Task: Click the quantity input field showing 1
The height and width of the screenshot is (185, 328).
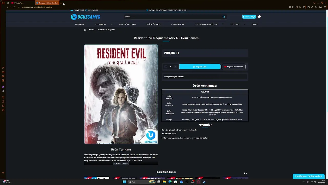Action: [x=170, y=67]
